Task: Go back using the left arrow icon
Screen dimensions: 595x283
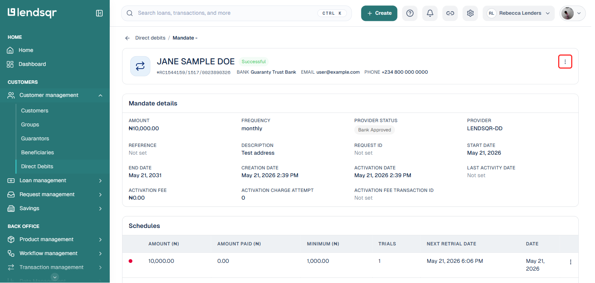Action: tap(127, 38)
